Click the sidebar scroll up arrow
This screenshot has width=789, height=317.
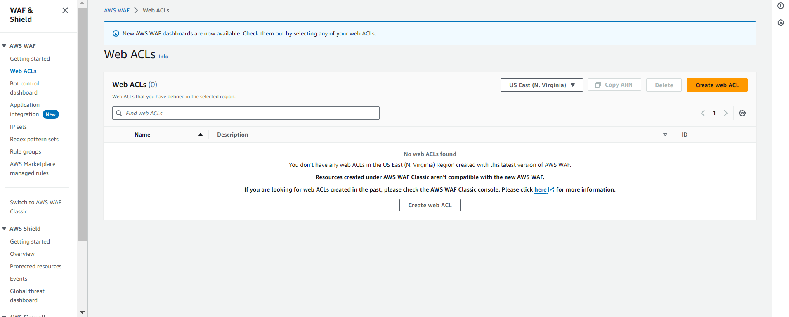[x=82, y=3]
